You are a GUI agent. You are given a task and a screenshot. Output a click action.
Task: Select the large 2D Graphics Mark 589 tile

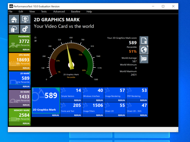pyautogui.click(x=46, y=100)
